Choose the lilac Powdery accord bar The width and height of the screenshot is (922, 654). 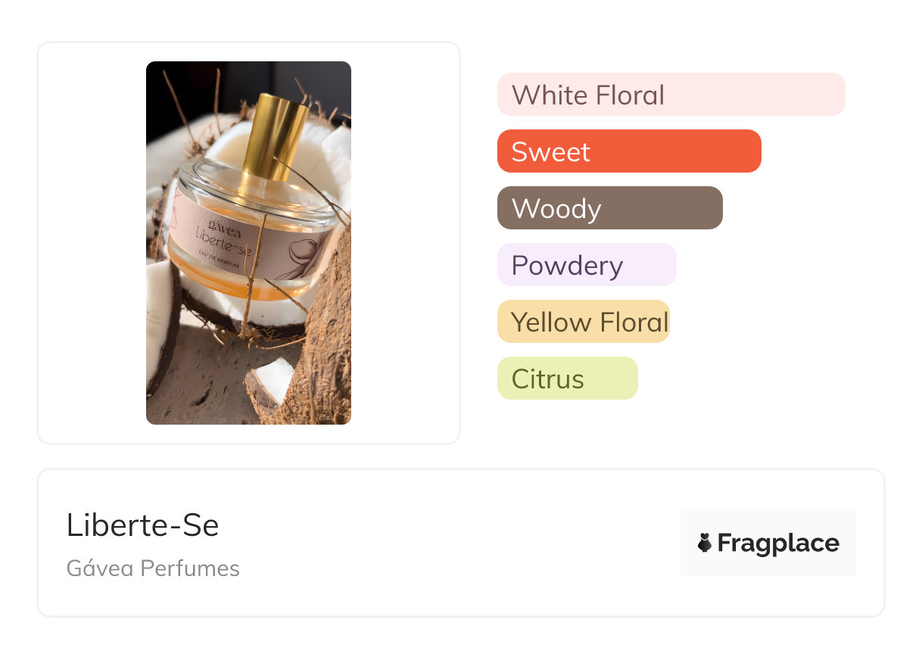coord(586,265)
